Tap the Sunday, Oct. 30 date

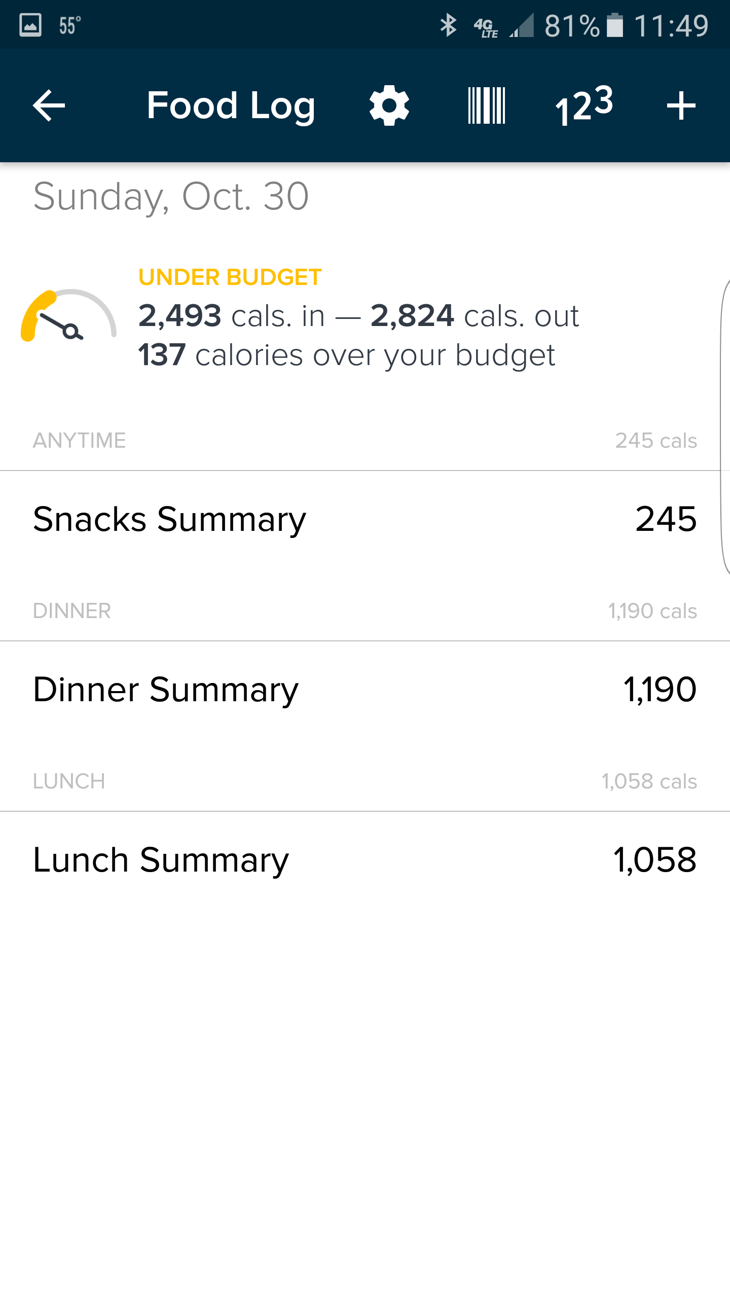coord(171,196)
